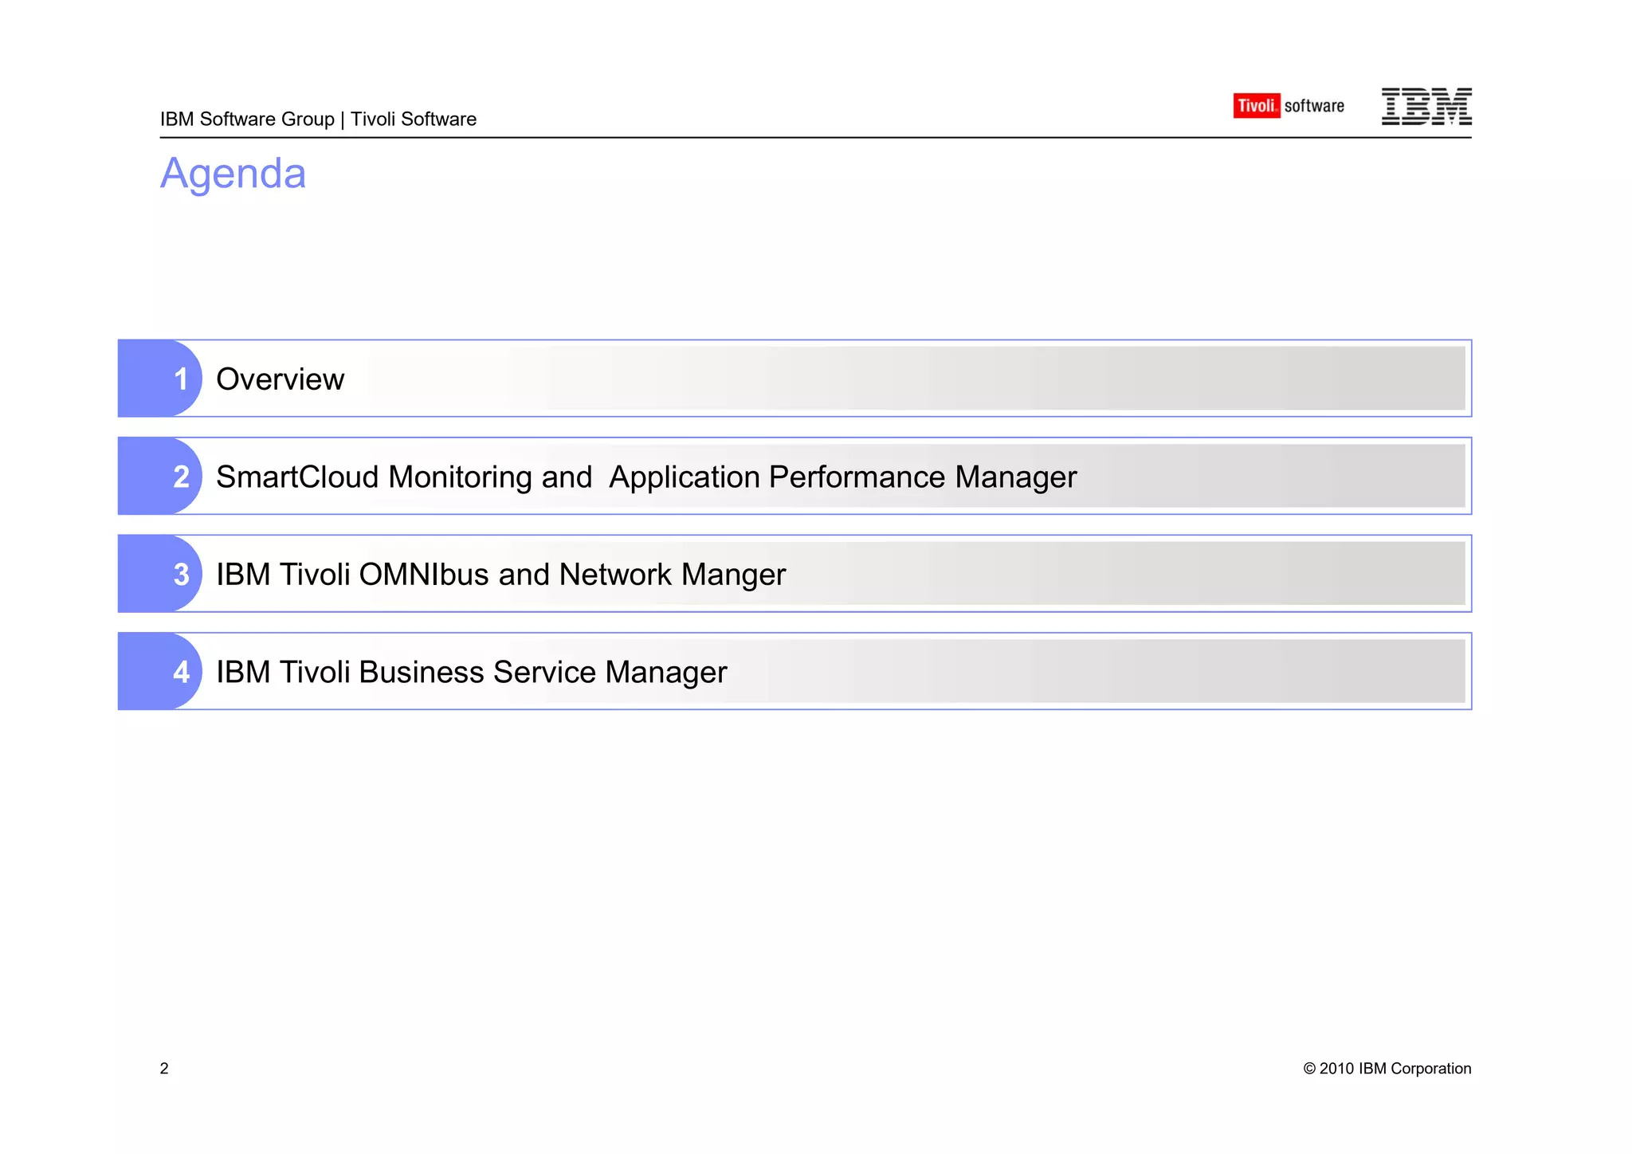Click the IBM striped logo
This screenshot has height=1154, width=1632.
point(1426,106)
